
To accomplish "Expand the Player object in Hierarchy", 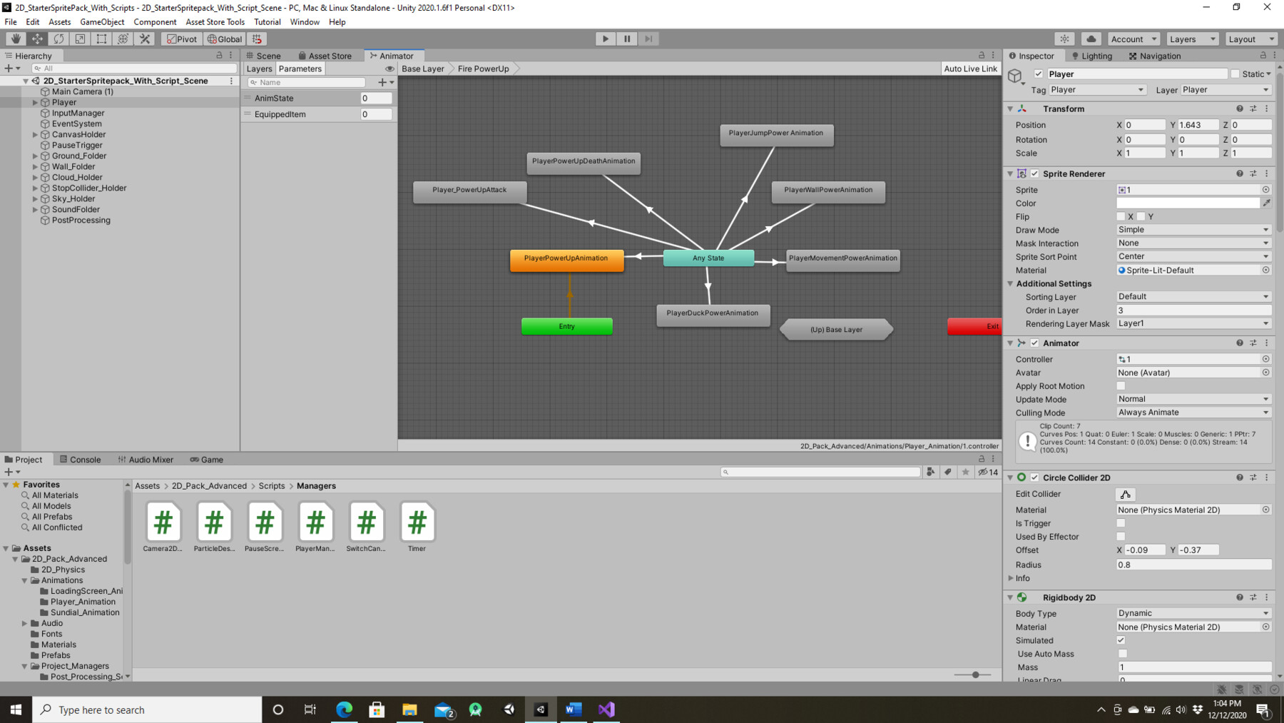I will [x=35, y=103].
